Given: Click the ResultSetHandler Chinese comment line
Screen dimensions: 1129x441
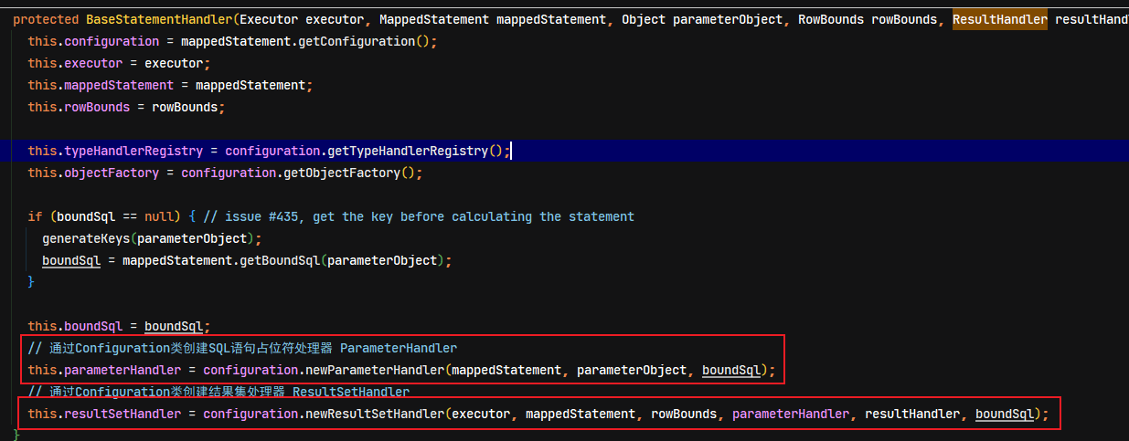Looking at the screenshot, I should [218, 392].
